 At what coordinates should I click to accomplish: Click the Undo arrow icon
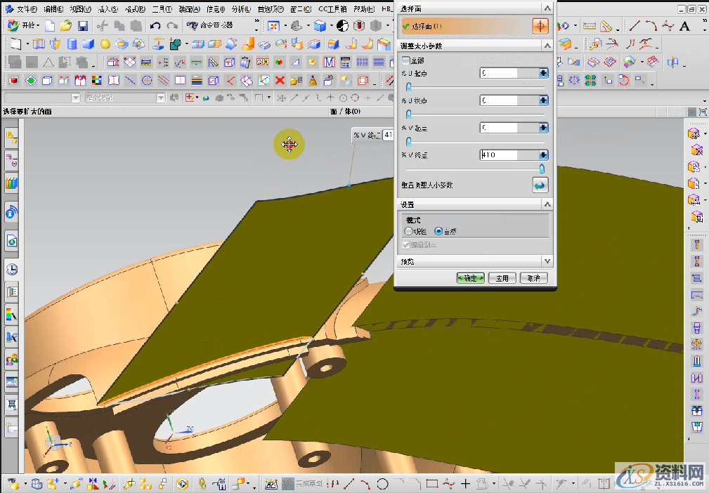(155, 26)
